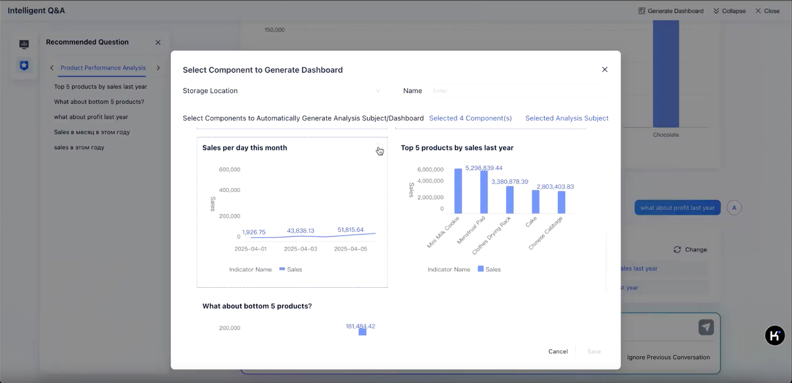This screenshot has height=383, width=792.
Task: Click the send message paper plane icon
Action: point(706,327)
